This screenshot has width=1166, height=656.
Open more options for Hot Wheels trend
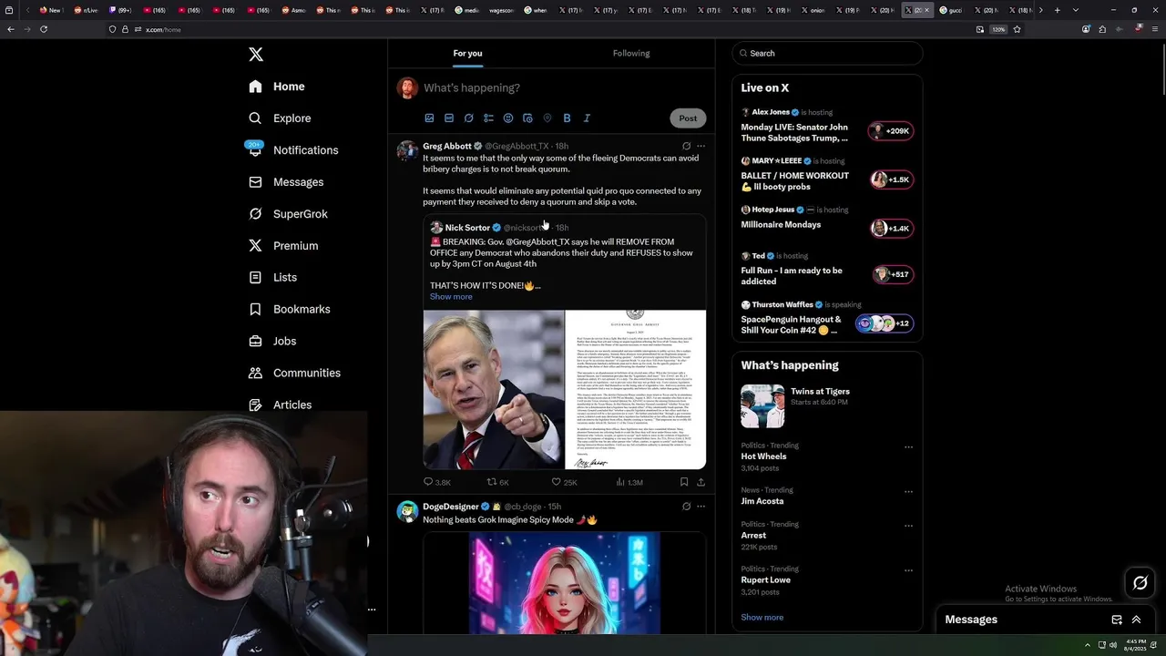pos(908,447)
